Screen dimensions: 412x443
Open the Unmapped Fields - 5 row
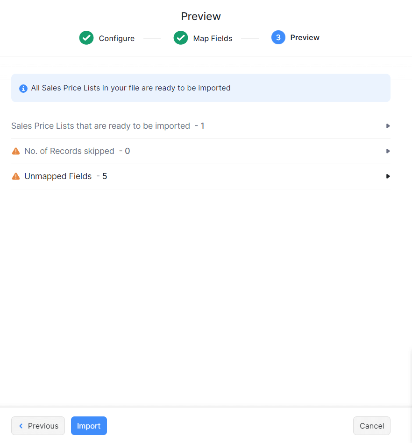201,176
